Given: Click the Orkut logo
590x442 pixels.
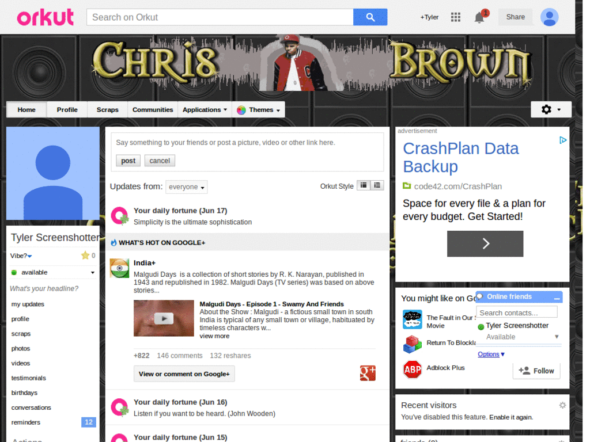Looking at the screenshot, I should click(x=45, y=17).
